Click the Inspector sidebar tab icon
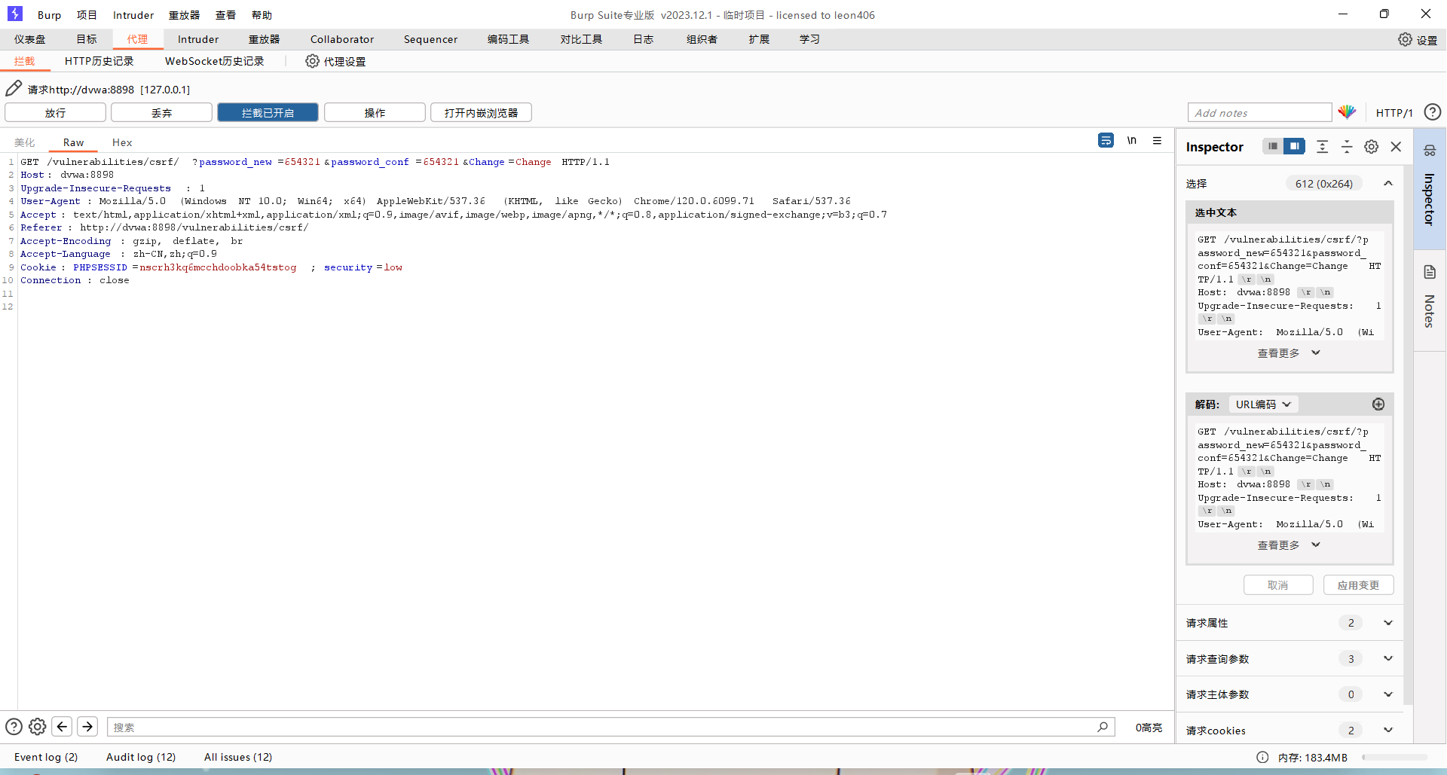The height and width of the screenshot is (775, 1447). click(1430, 151)
